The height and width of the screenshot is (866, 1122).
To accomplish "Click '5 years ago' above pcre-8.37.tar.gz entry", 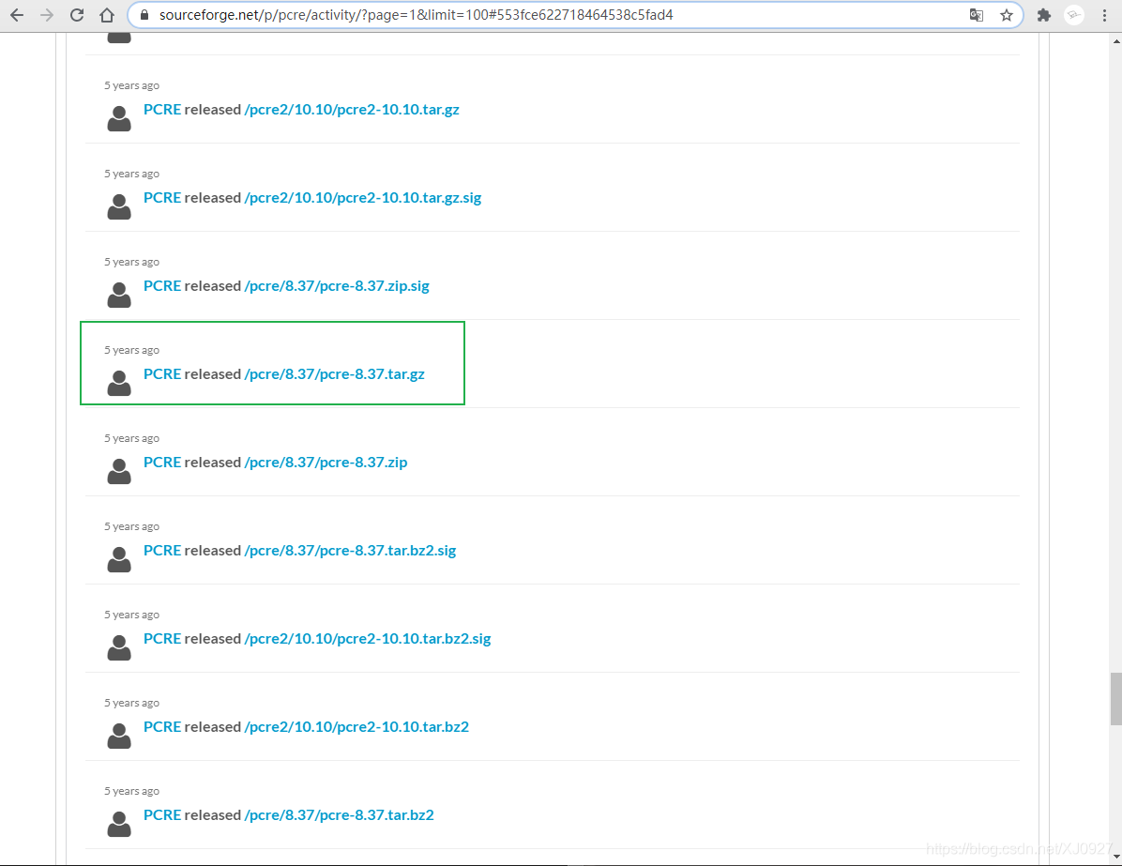I will coord(131,350).
